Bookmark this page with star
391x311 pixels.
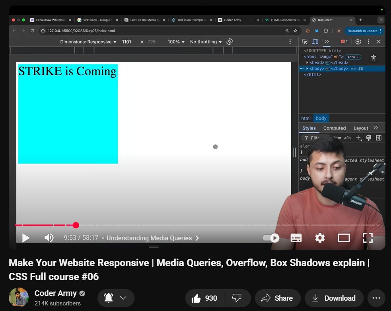click(296, 31)
